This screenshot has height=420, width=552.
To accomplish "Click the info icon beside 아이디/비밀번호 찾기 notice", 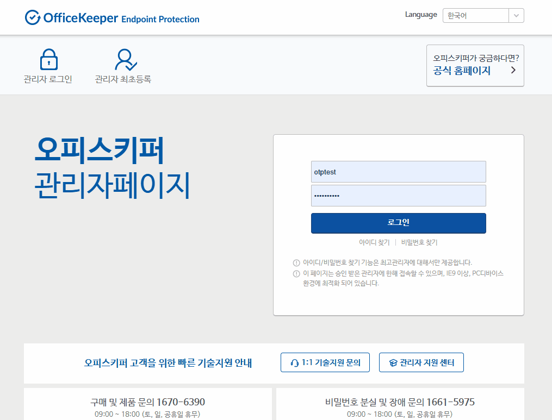I will [x=296, y=262].
